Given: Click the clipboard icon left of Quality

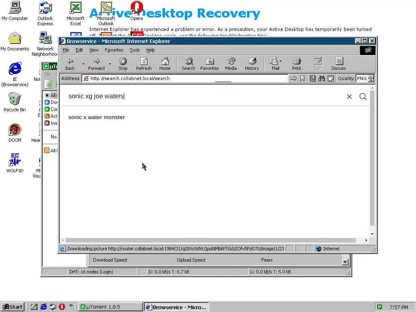Looking at the screenshot, I should pyautogui.click(x=331, y=78).
